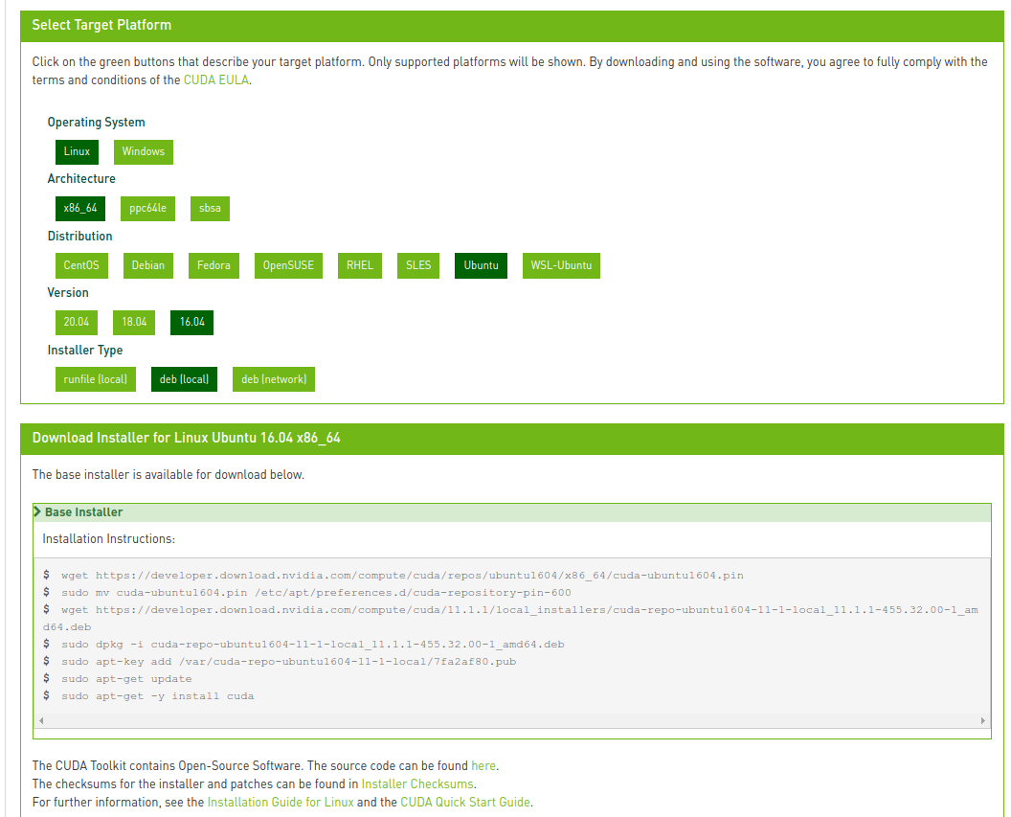Select Linux operating system button
This screenshot has height=817, width=1011.
pyautogui.click(x=77, y=152)
